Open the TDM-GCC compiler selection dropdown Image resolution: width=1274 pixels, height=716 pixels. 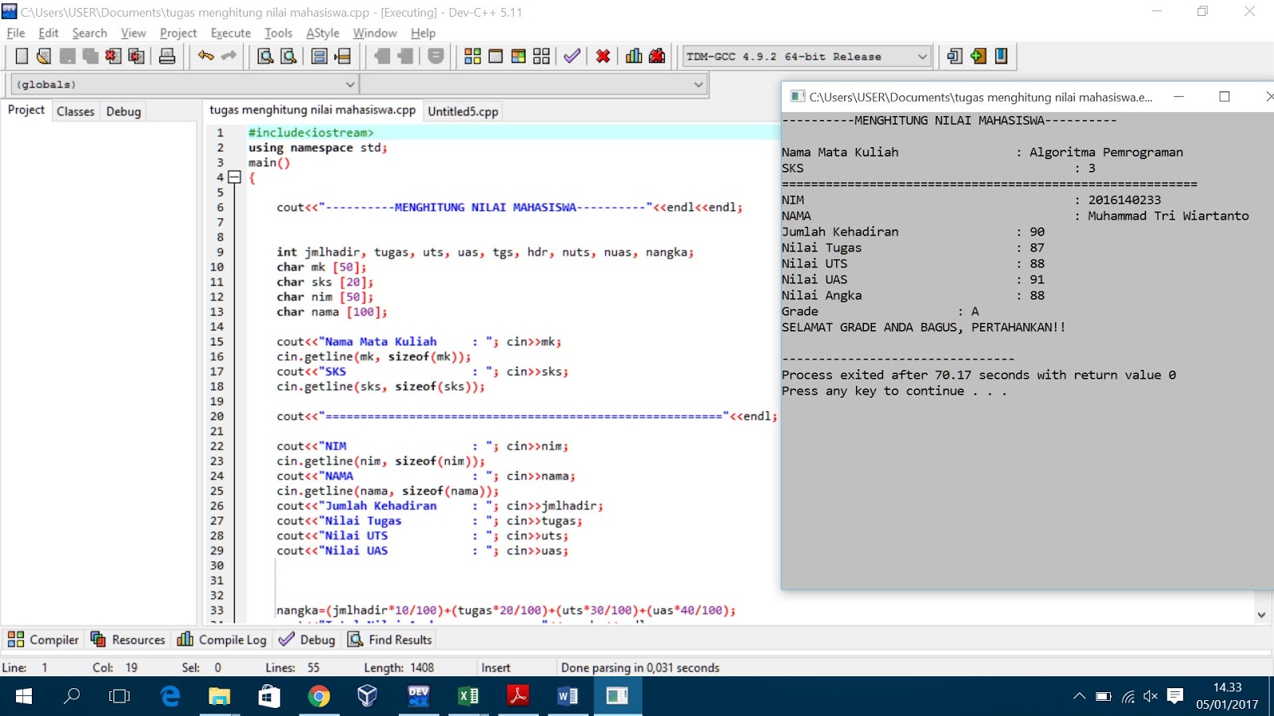(921, 56)
